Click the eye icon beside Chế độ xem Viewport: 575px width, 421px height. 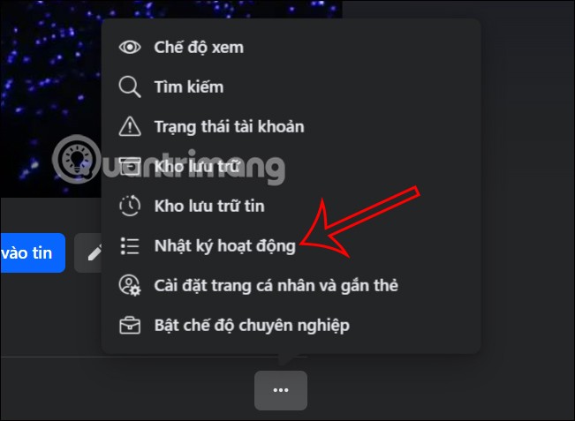click(130, 48)
